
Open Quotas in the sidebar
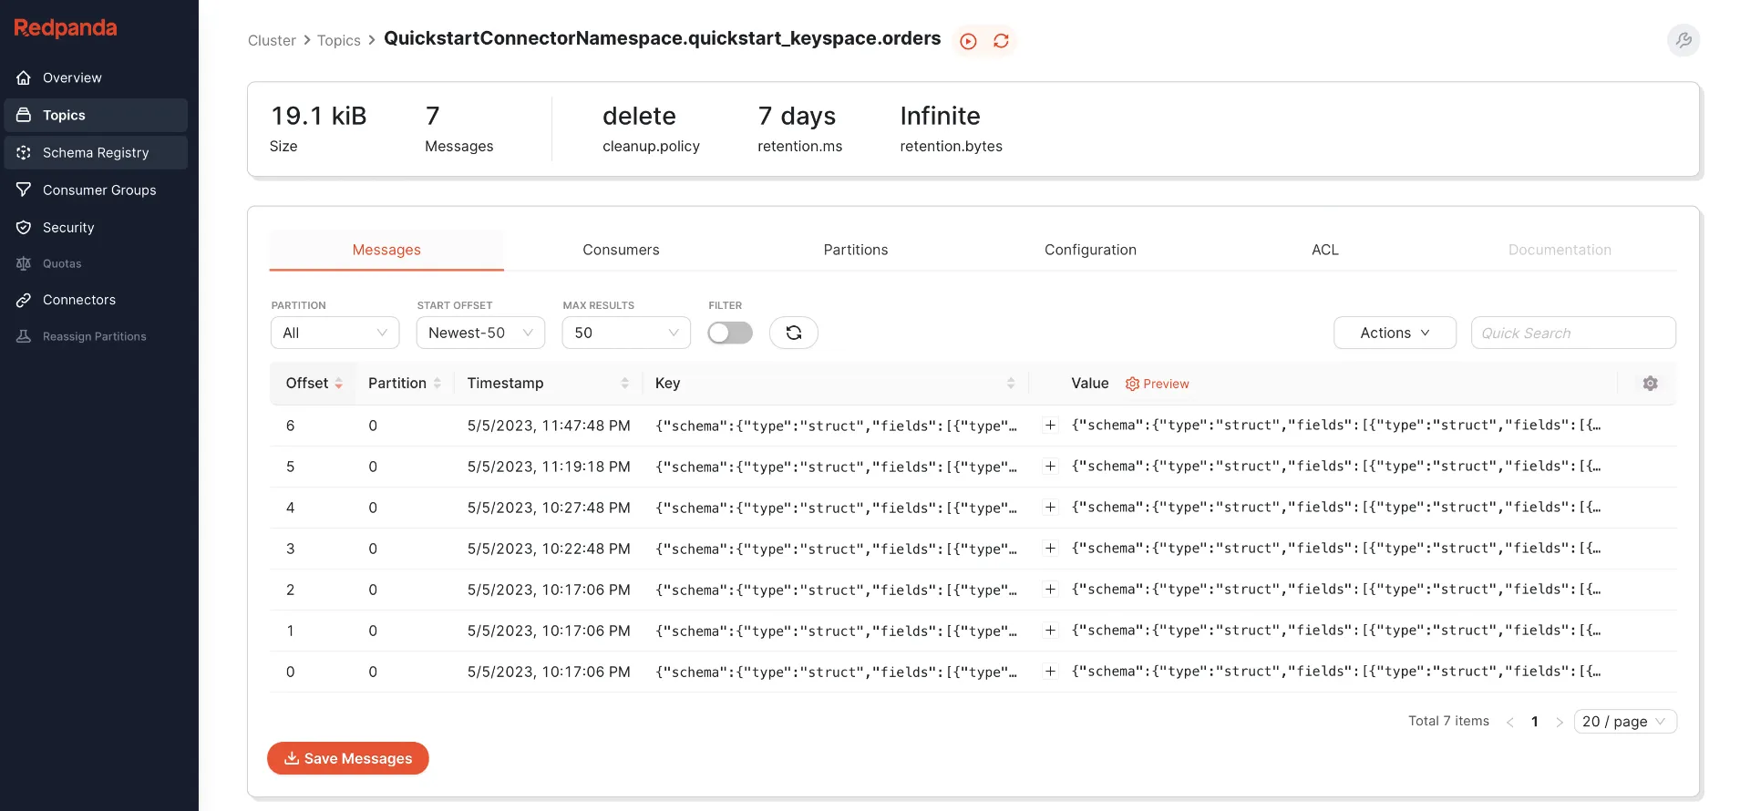click(x=96, y=263)
